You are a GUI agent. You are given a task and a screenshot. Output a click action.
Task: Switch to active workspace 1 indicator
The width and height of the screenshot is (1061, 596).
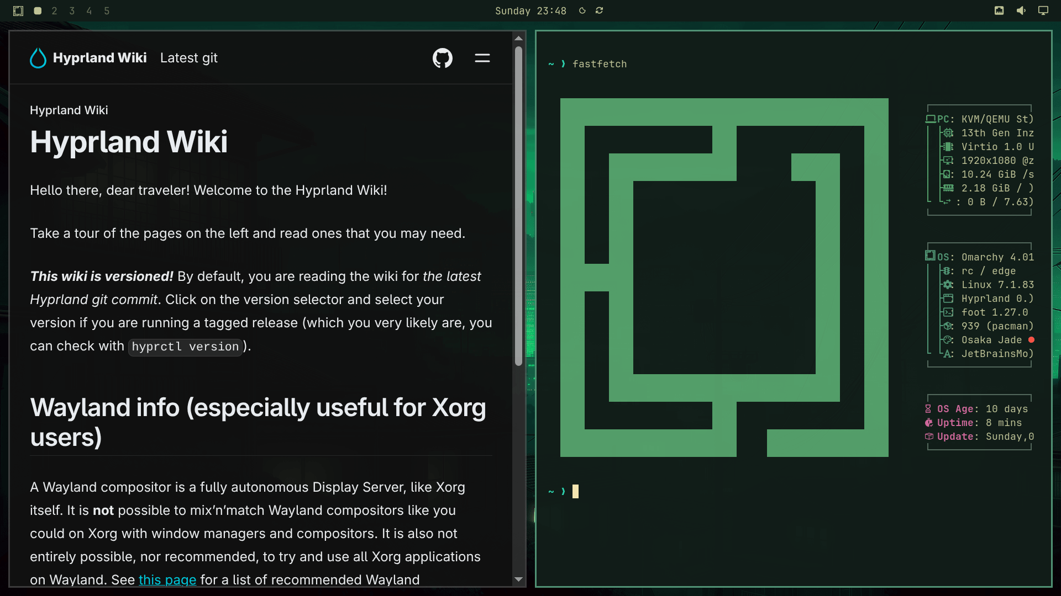tap(38, 10)
